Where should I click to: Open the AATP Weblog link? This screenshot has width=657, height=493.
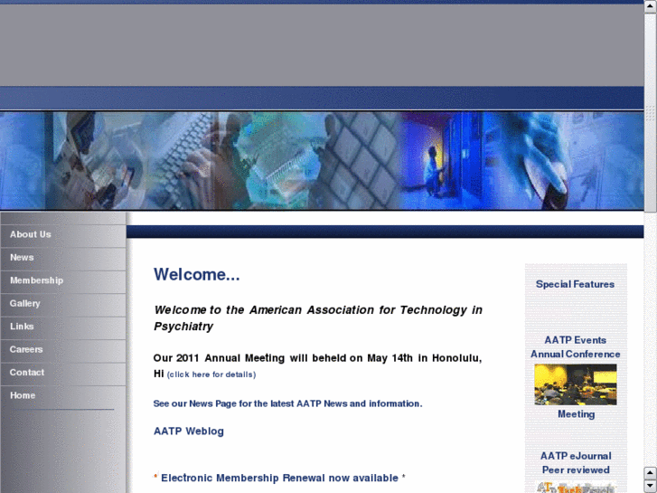tap(189, 431)
